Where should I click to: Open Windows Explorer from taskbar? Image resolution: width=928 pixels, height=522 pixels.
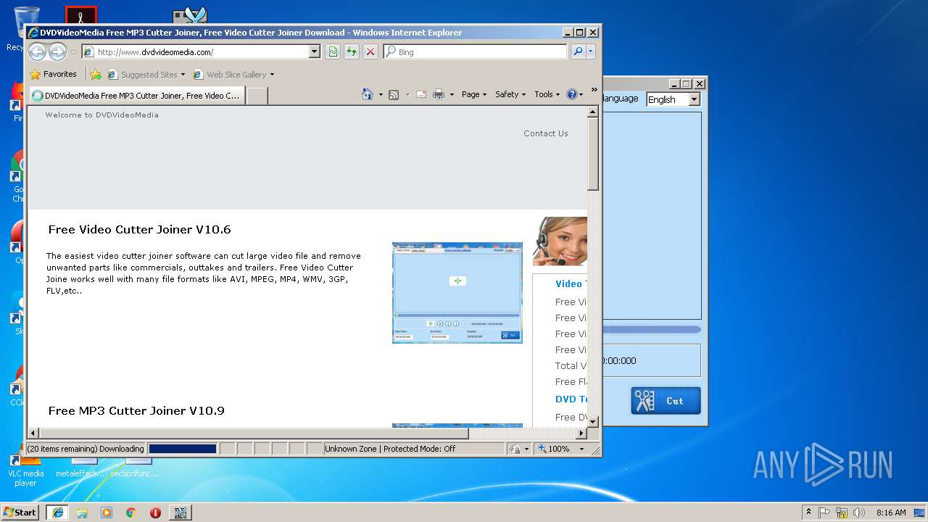point(82,513)
